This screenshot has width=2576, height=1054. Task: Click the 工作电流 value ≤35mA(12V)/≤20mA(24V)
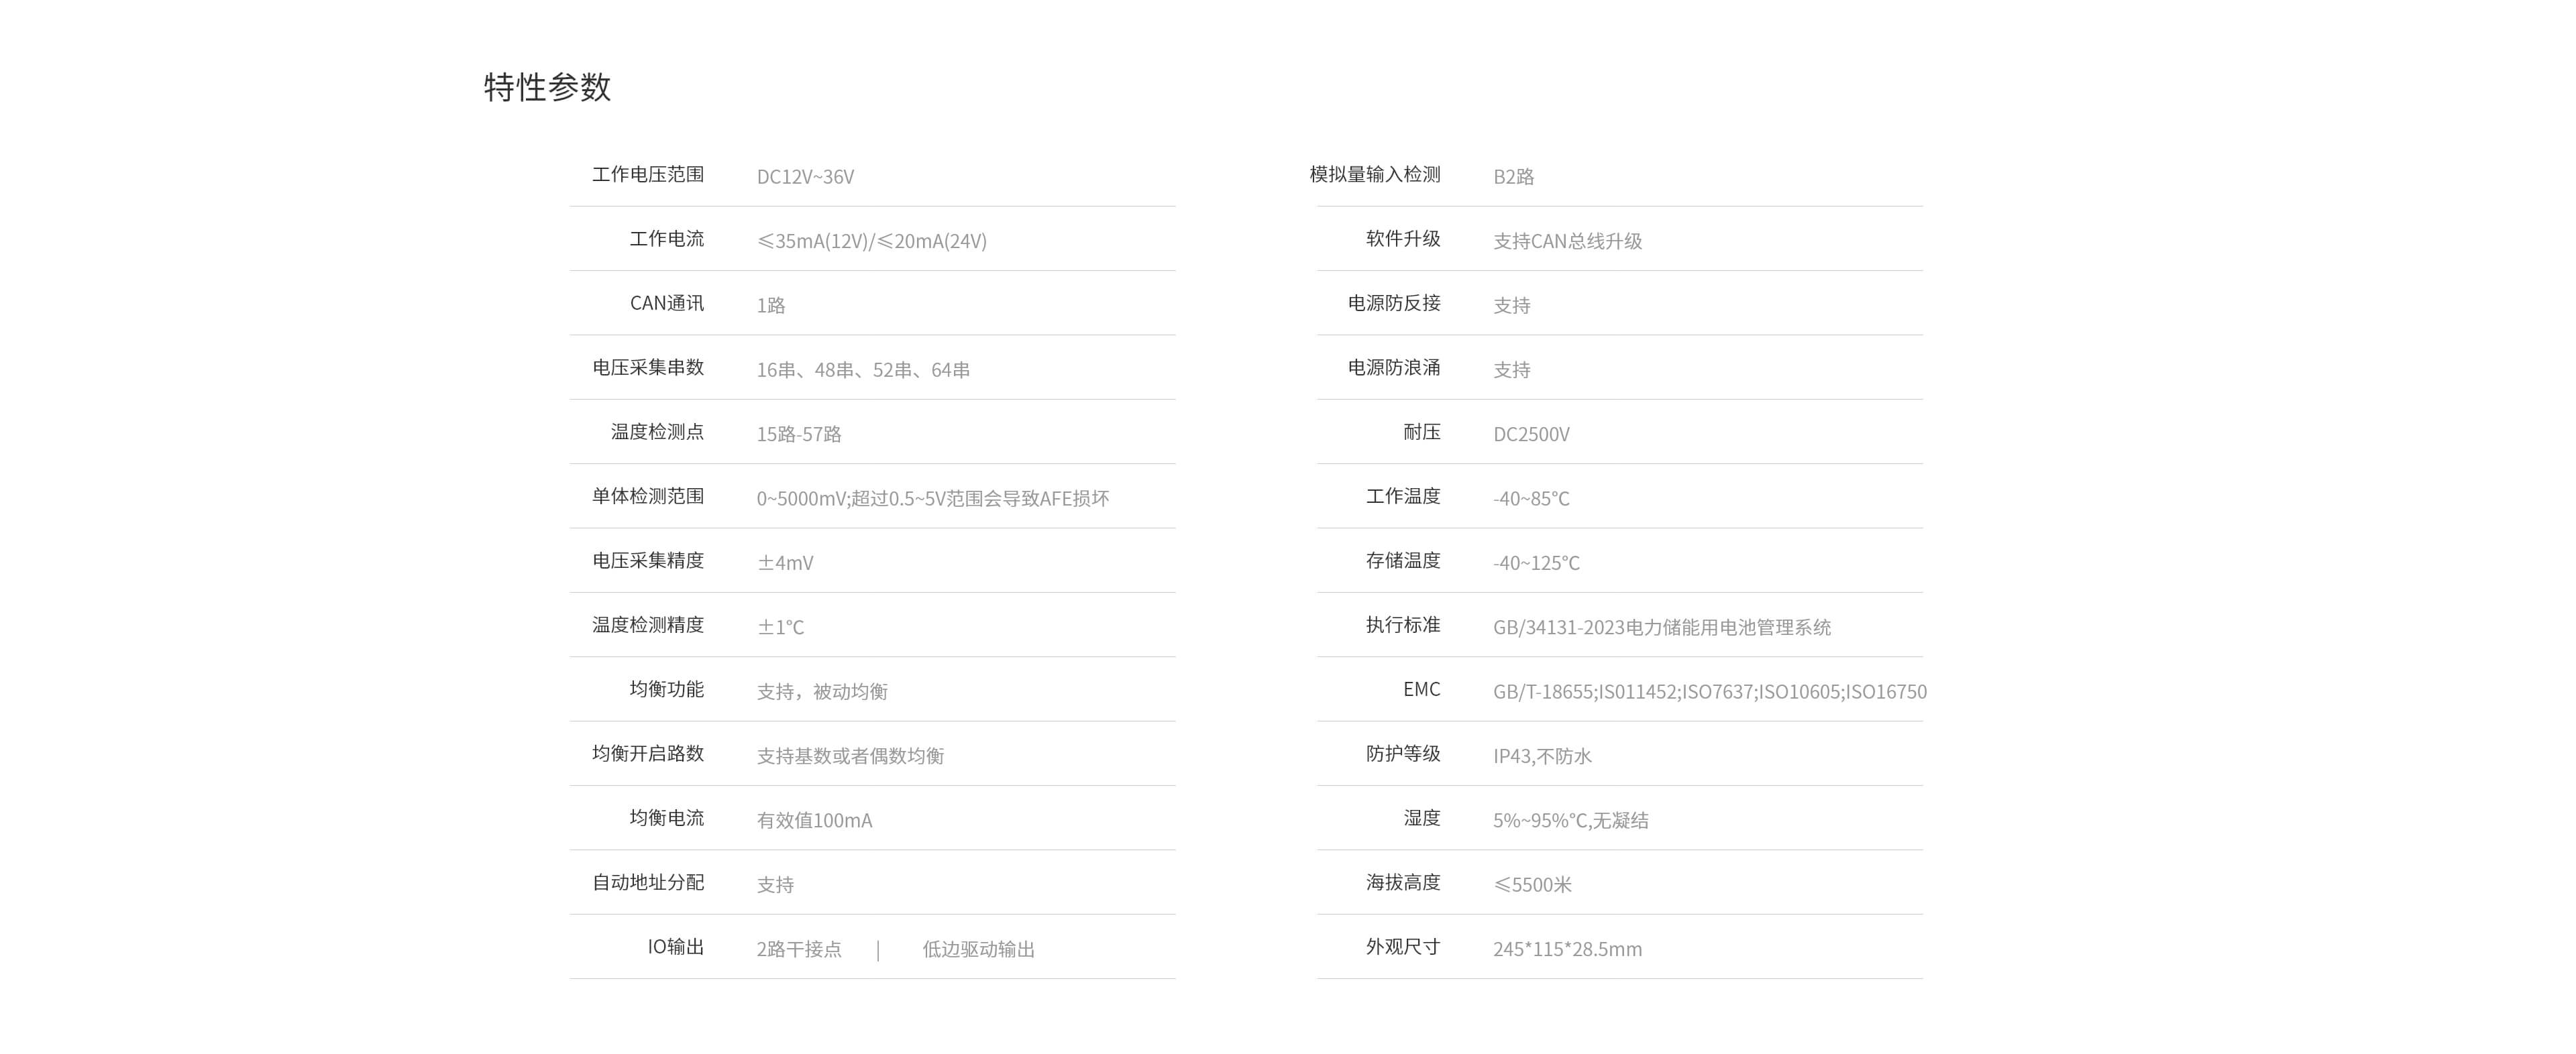pyautogui.click(x=871, y=241)
